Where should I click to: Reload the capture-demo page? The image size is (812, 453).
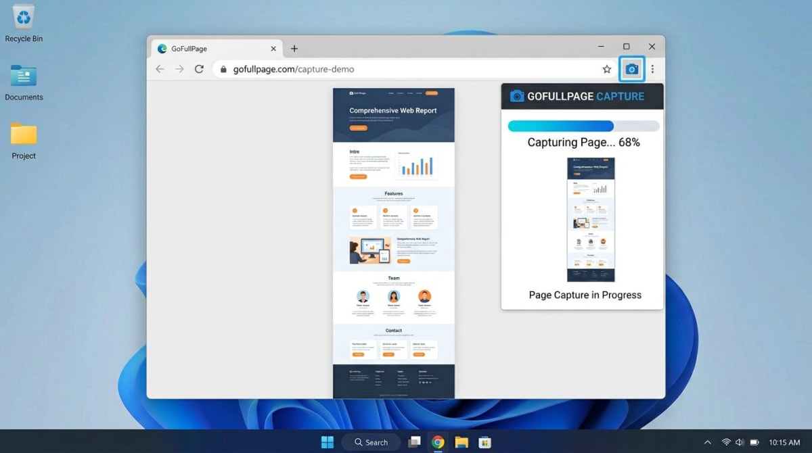click(x=198, y=68)
